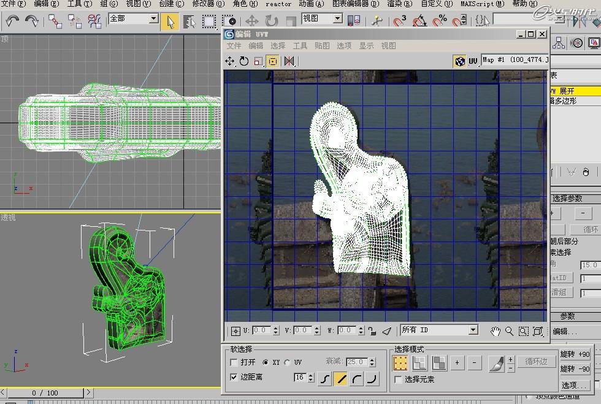Select the Rotate tool in main toolbar
This screenshot has width=601, height=404.
271,21
